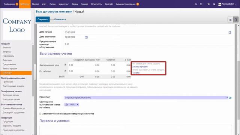240x135 pixels.
Task: Open Договоры к продлению in sidebar
Action: pos(13,112)
